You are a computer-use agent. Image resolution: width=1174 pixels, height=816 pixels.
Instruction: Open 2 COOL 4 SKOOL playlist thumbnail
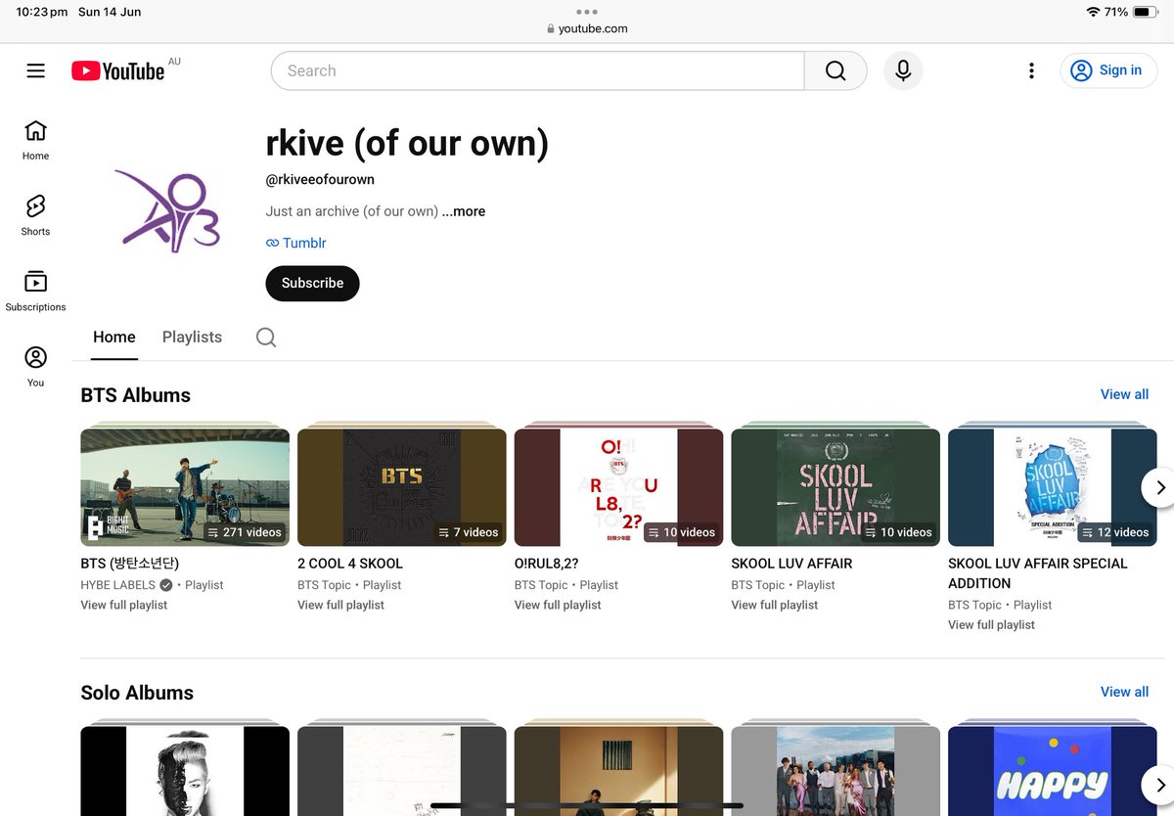[x=402, y=487]
